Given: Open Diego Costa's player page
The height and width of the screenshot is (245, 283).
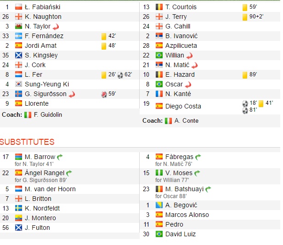Looking at the screenshot, I should click(x=183, y=106).
